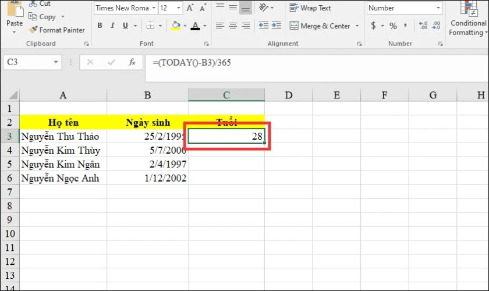Decrease decimal places
Image resolution: width=489 pixels, height=291 pixels.
click(436, 26)
